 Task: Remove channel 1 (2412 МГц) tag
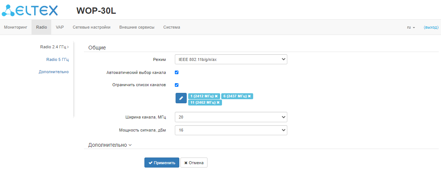point(216,96)
